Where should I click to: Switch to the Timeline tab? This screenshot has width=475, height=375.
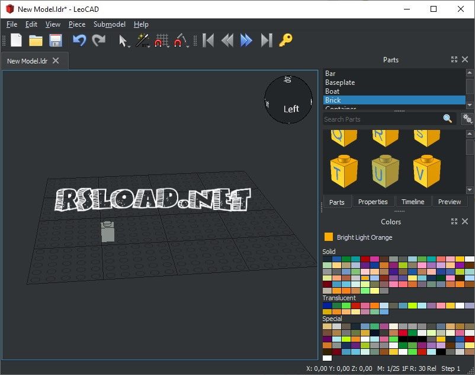413,202
